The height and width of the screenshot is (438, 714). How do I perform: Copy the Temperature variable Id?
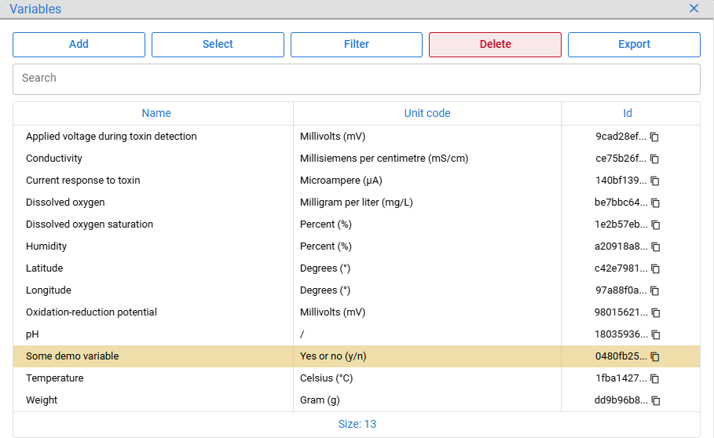click(655, 378)
